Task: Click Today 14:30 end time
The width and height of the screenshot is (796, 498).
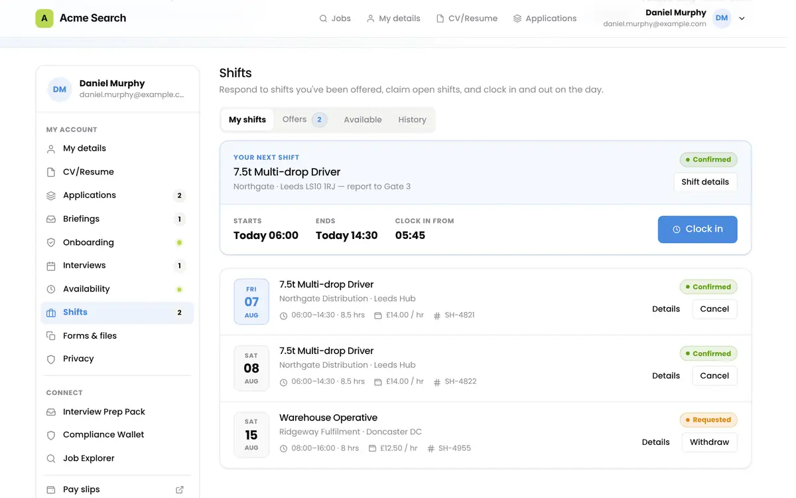Action: (x=346, y=236)
